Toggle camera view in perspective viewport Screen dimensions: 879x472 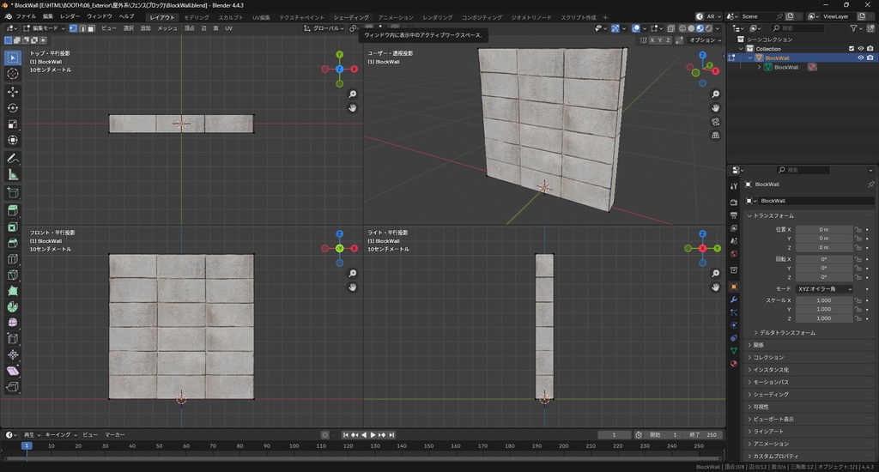716,122
